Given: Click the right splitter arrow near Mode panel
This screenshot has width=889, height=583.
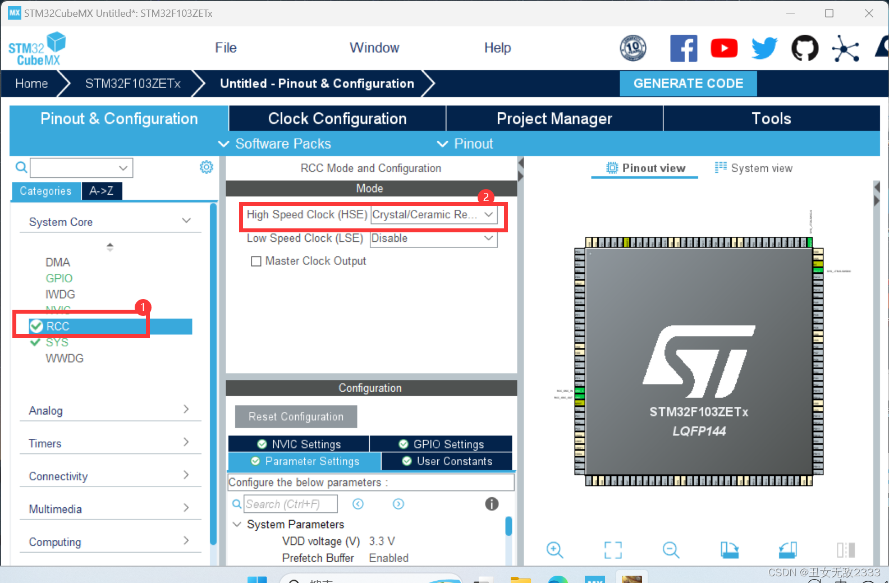Looking at the screenshot, I should pos(521,176).
